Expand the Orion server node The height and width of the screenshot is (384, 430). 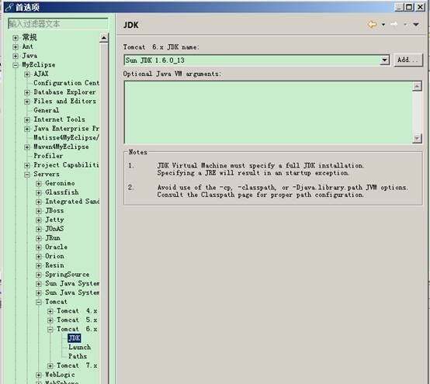click(39, 256)
